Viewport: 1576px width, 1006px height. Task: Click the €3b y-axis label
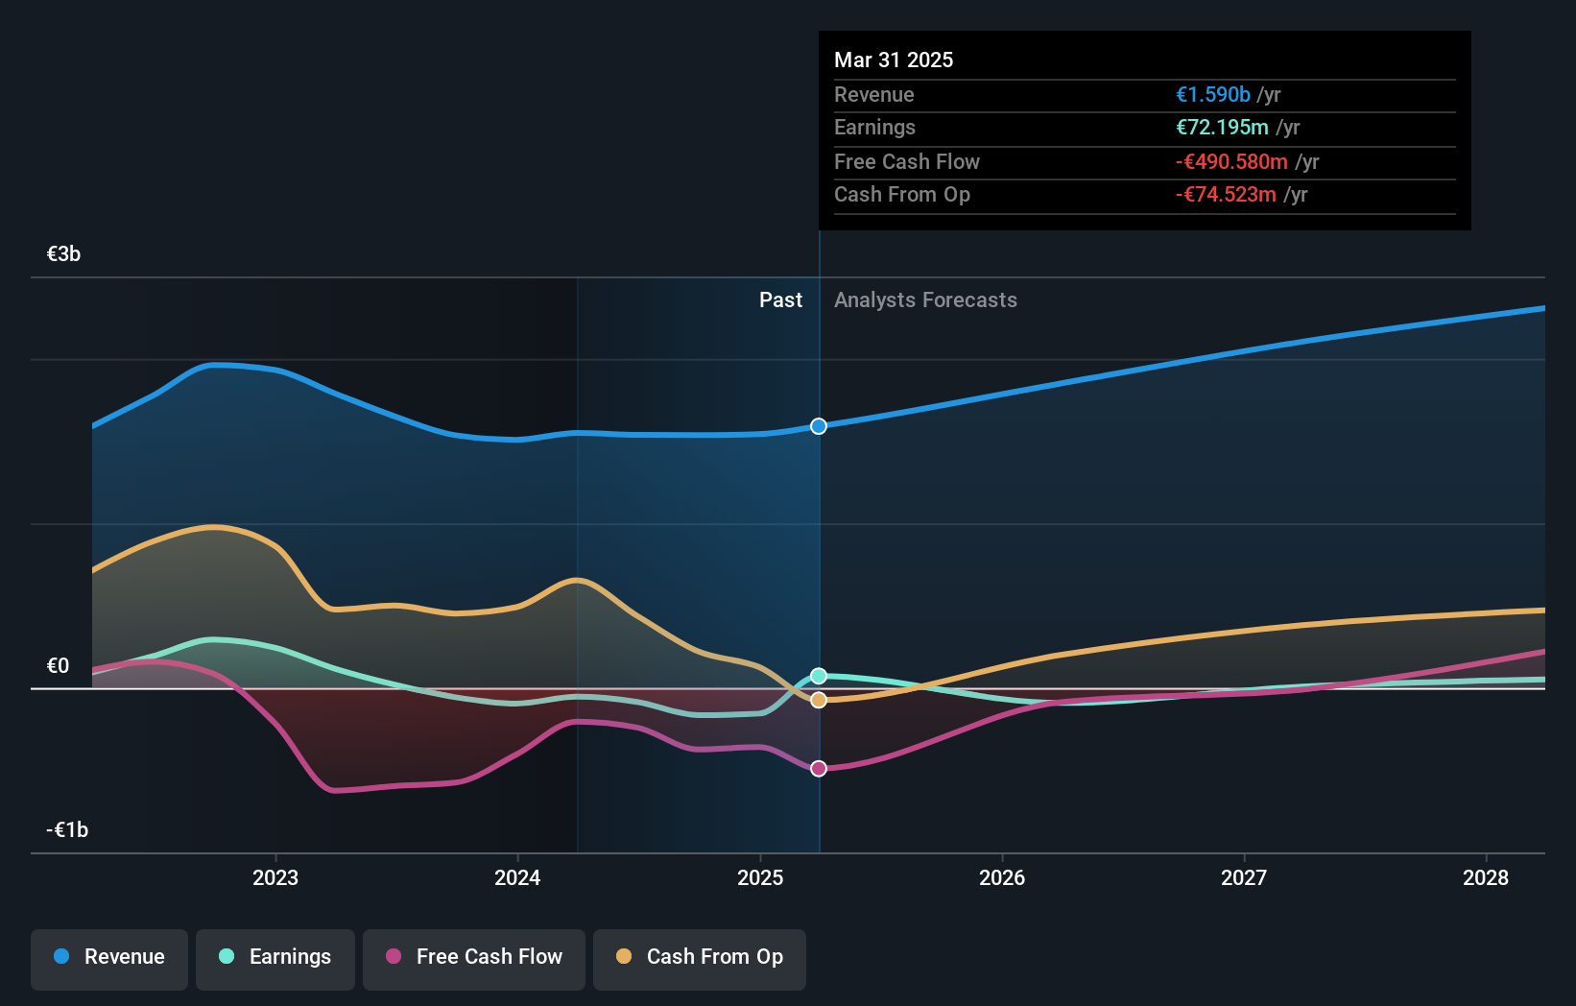(64, 253)
